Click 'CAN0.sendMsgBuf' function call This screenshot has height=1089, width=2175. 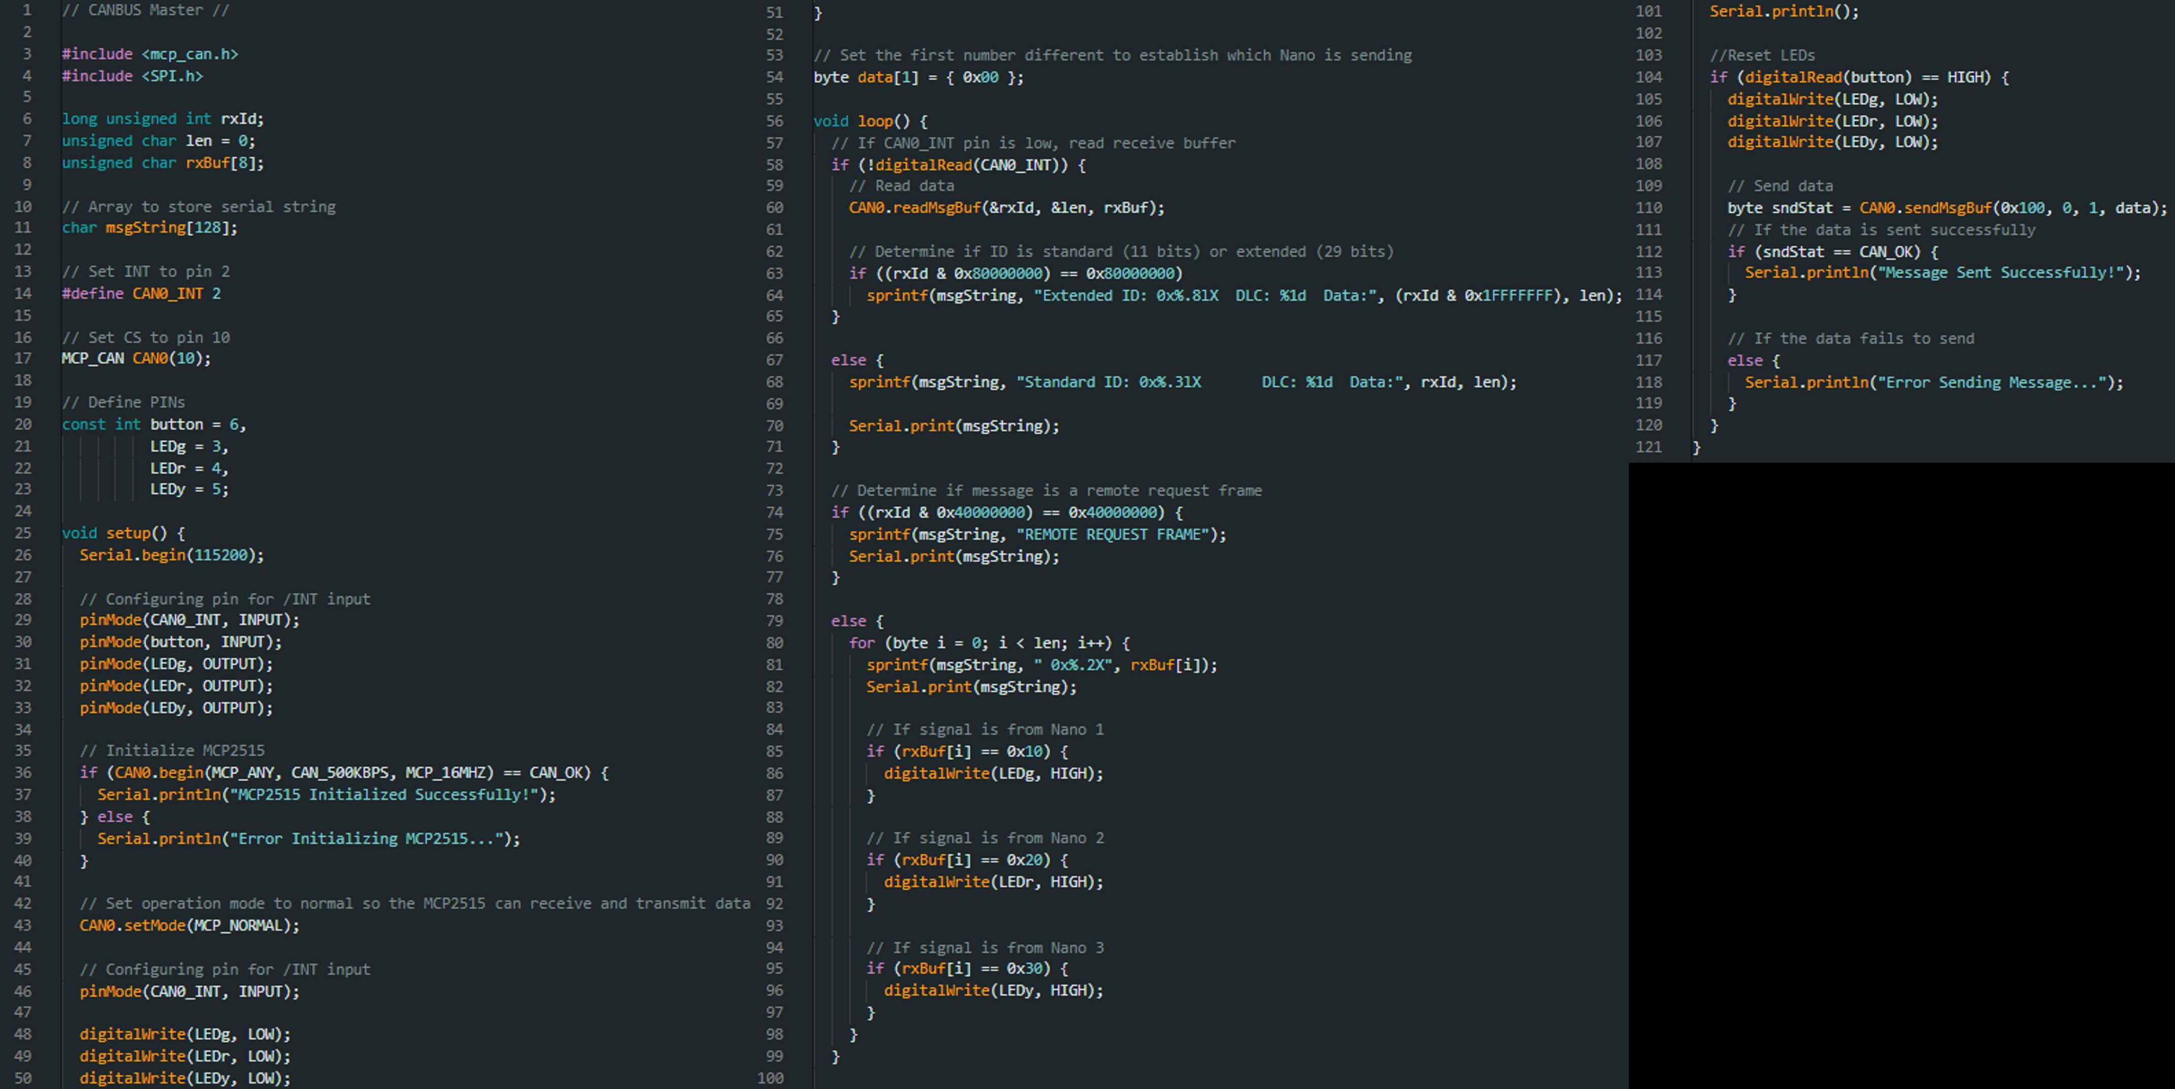[1925, 208]
